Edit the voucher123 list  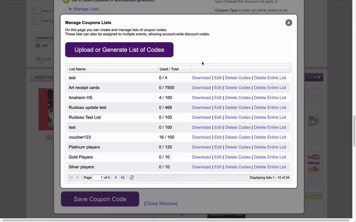click(218, 137)
